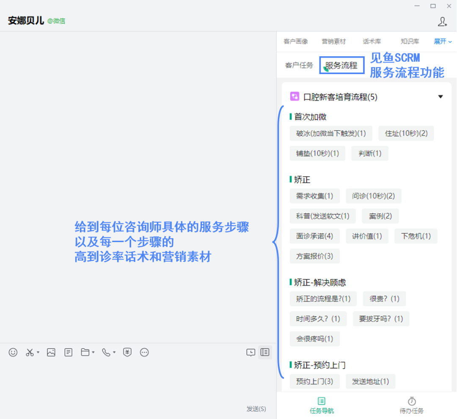Viewport: 457px width, 419px height.
Task: Open chat history with the clock bubble icon
Action: (251, 352)
